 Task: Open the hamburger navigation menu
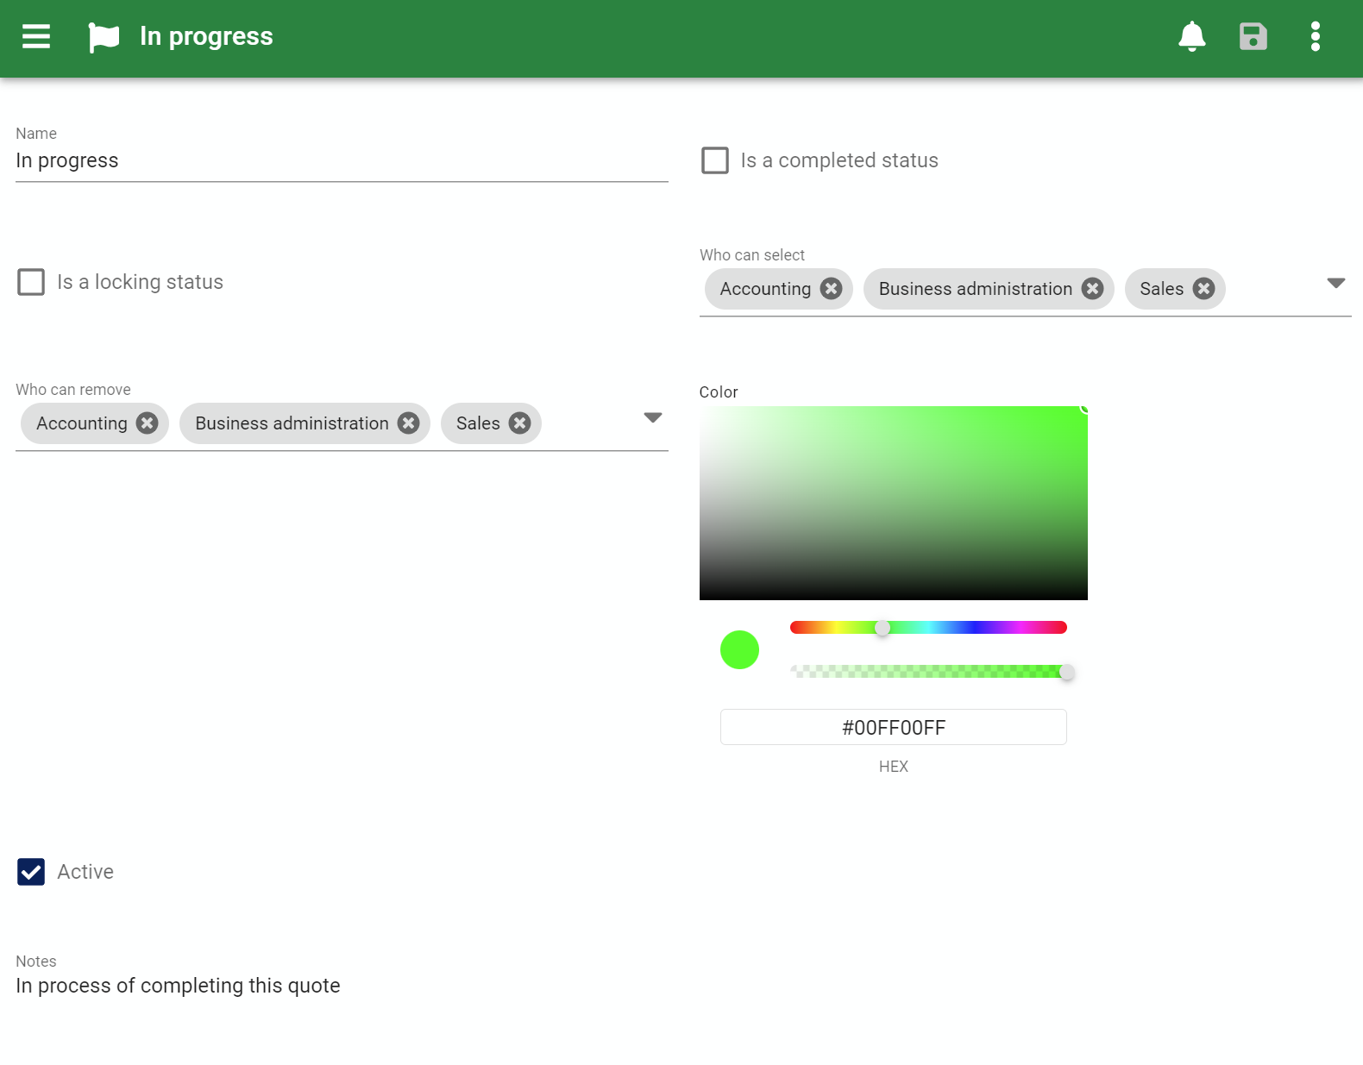36,36
